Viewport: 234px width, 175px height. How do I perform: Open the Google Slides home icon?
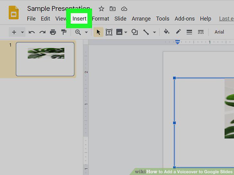click(x=14, y=13)
